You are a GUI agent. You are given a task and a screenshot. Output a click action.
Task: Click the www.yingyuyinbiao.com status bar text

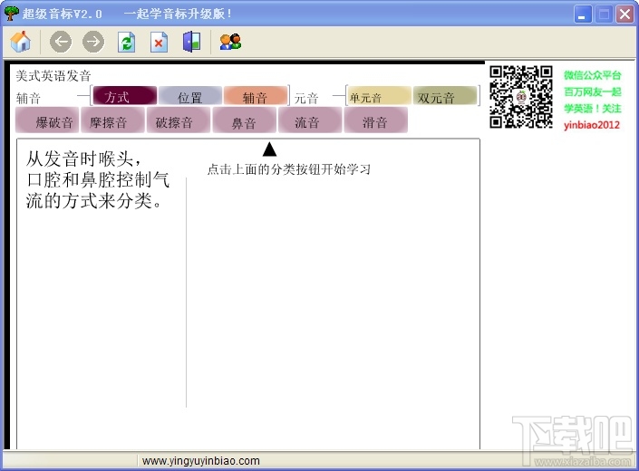[201, 461]
